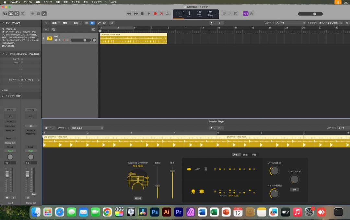Select the hi-hat cymbal icon in Session Player
The image size is (350, 220).
pos(189,169)
